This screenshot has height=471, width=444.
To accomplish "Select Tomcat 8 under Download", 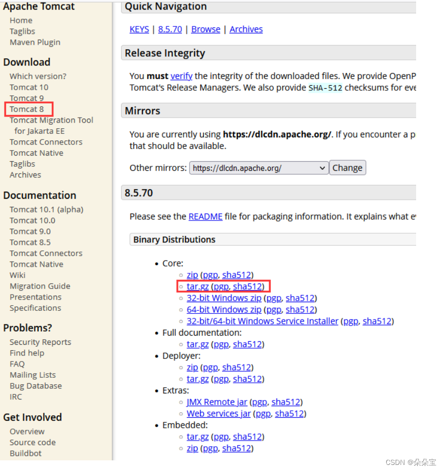I will pos(26,109).
